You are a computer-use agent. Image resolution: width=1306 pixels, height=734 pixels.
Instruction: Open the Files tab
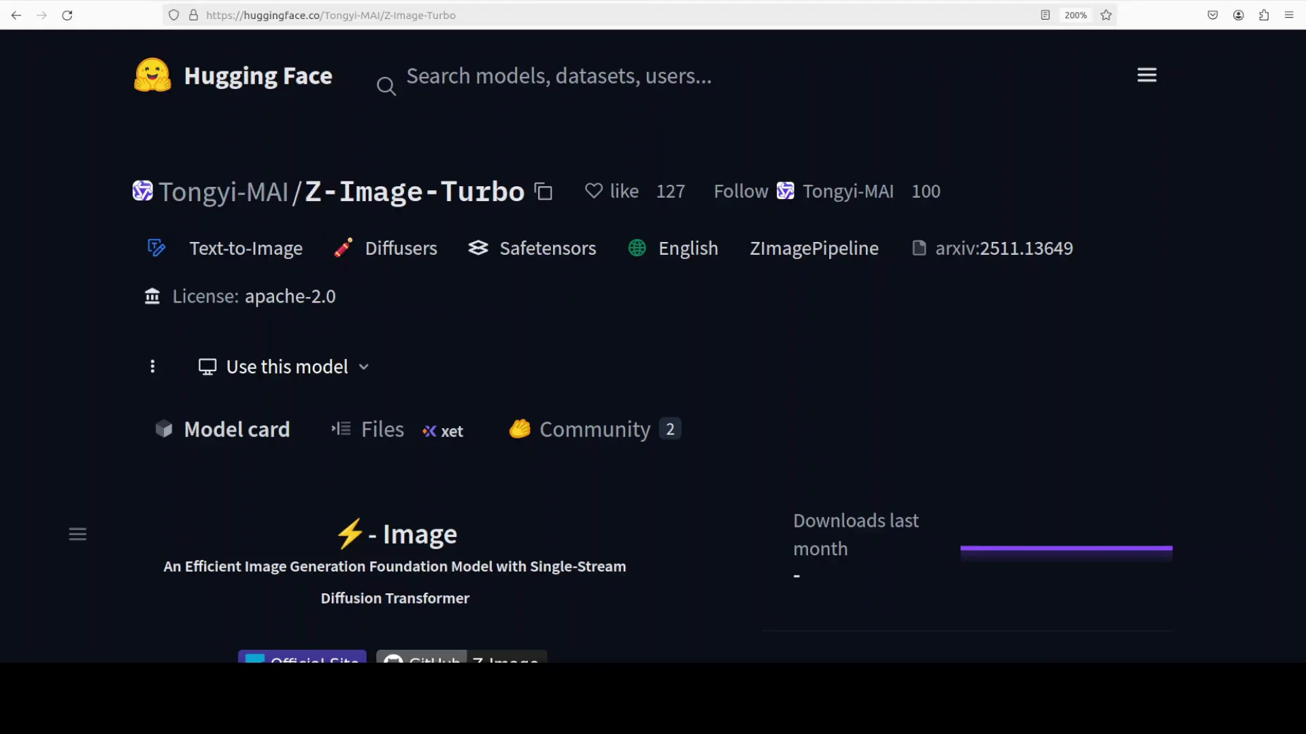382,430
